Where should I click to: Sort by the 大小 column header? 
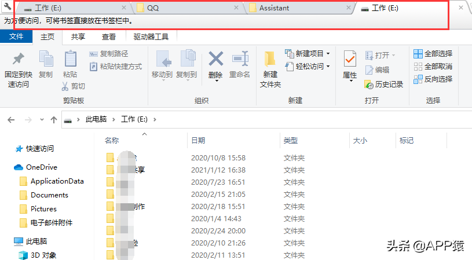[x=360, y=141]
